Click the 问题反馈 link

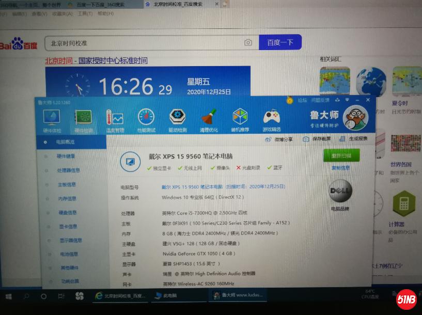pyautogui.click(x=320, y=100)
